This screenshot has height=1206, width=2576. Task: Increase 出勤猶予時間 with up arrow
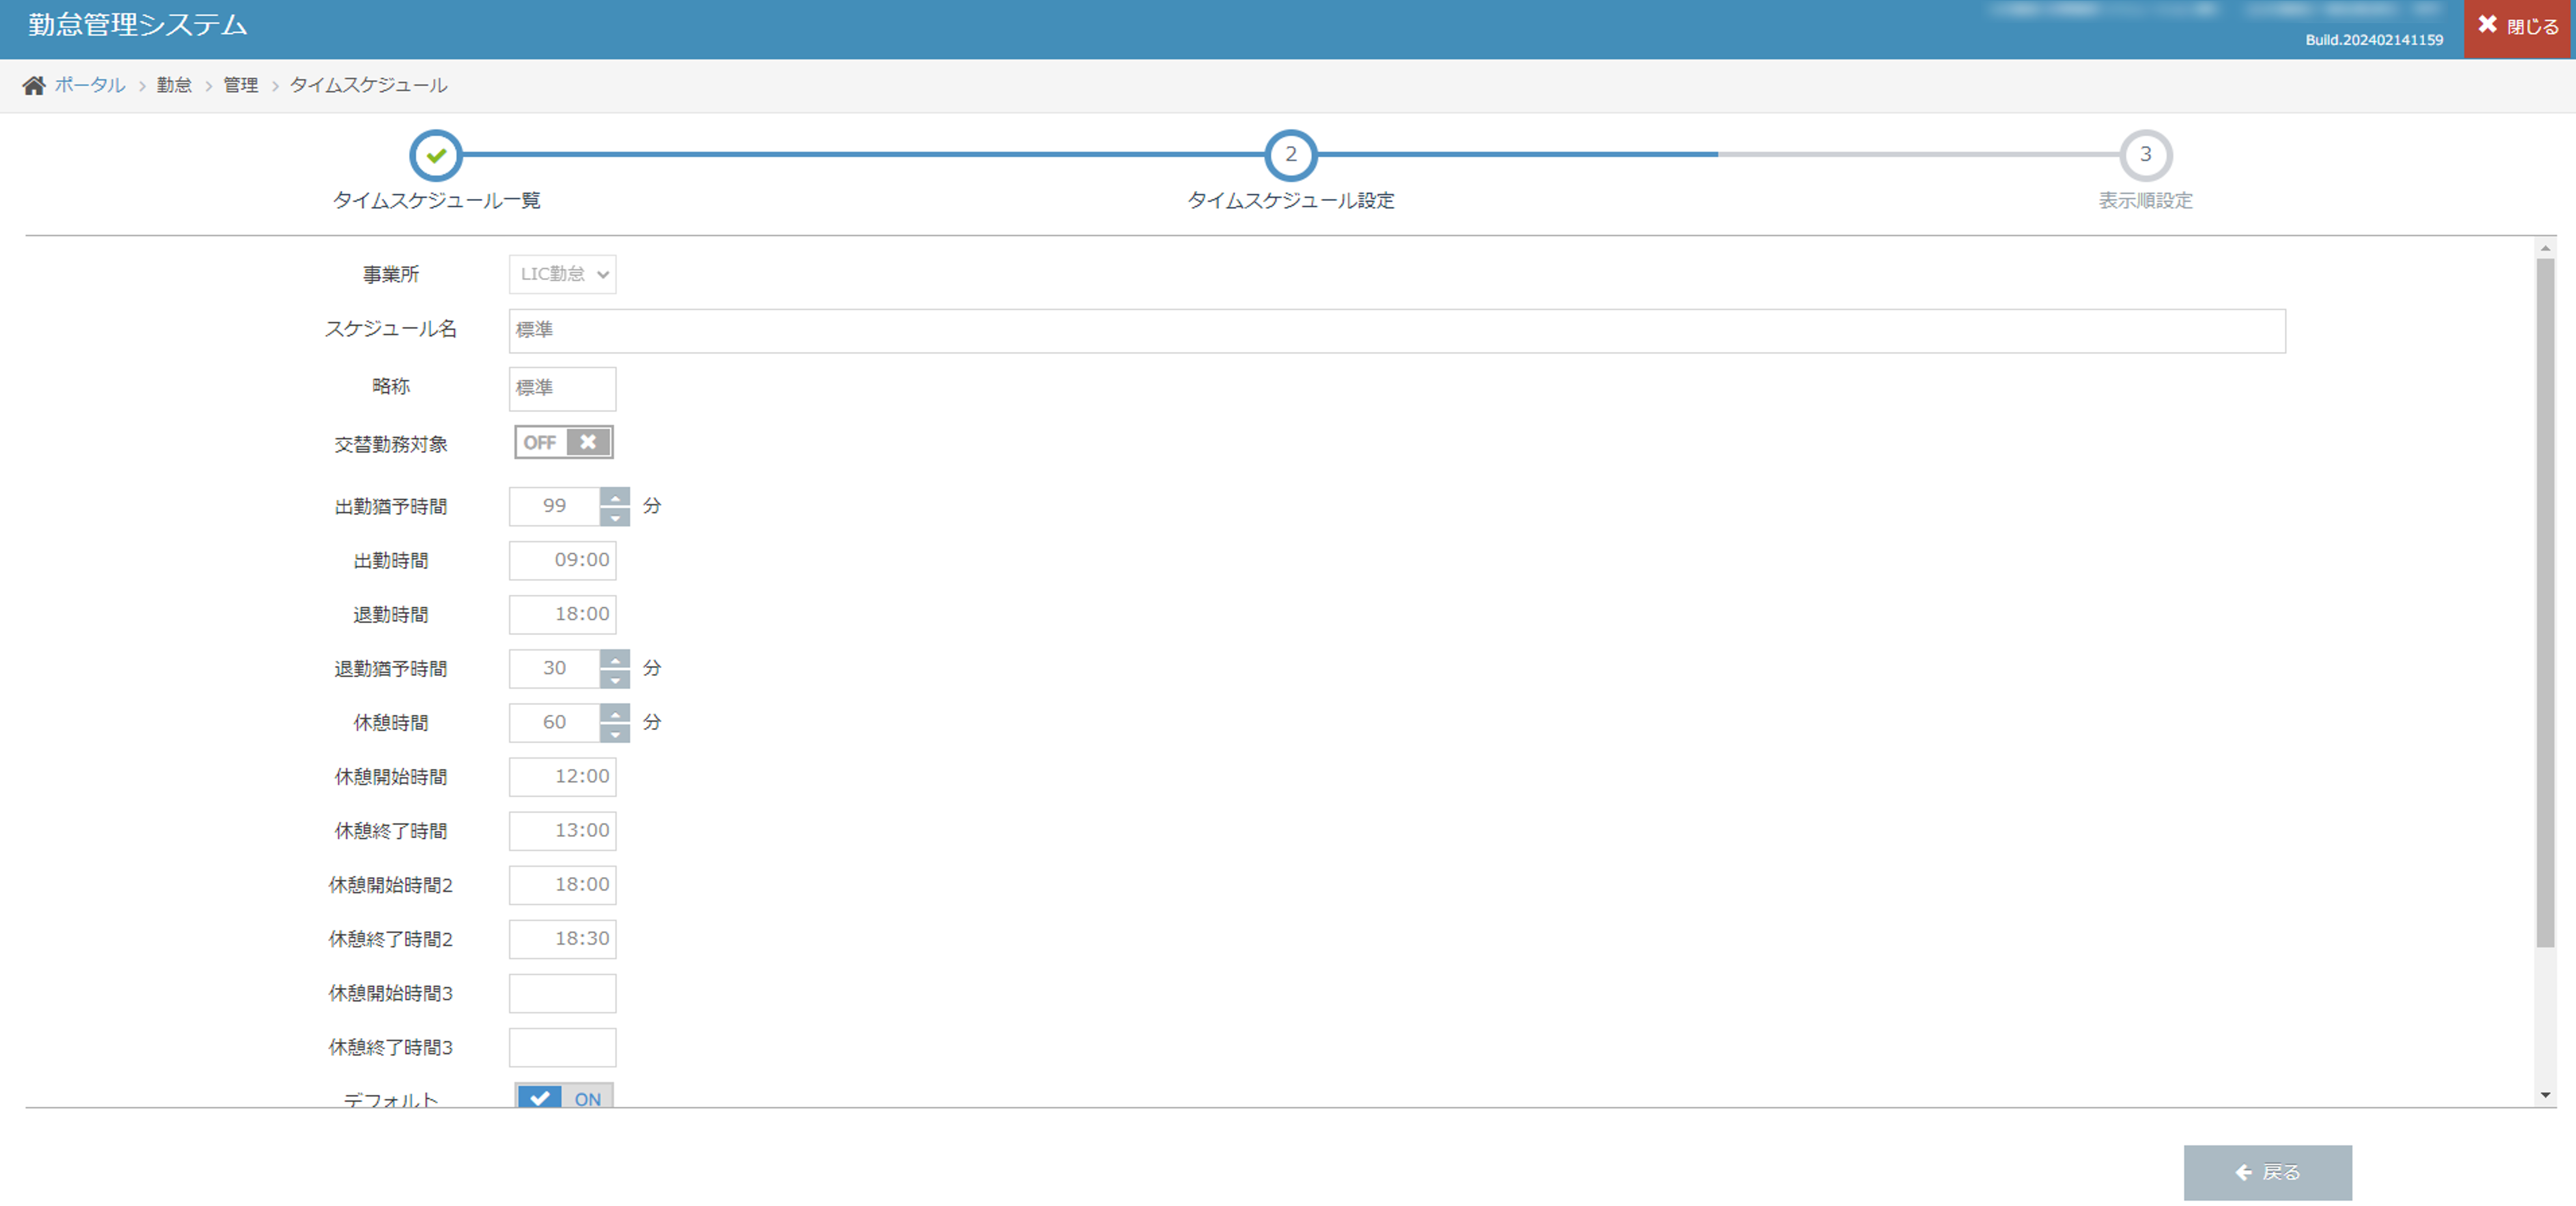click(x=615, y=497)
